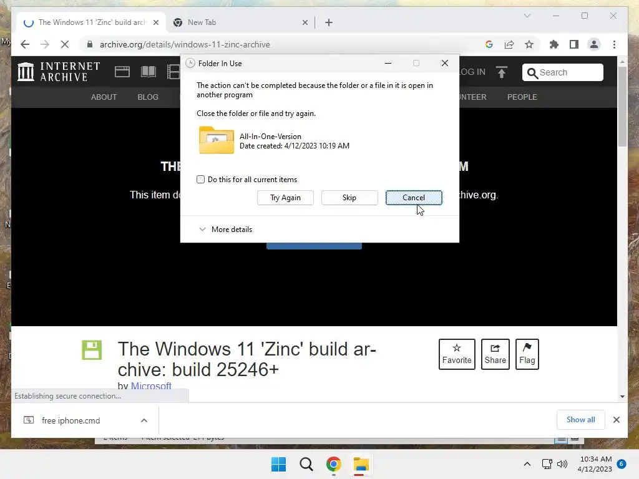Minimize the Folder In Use dialog
639x479 pixels.
coord(388,63)
